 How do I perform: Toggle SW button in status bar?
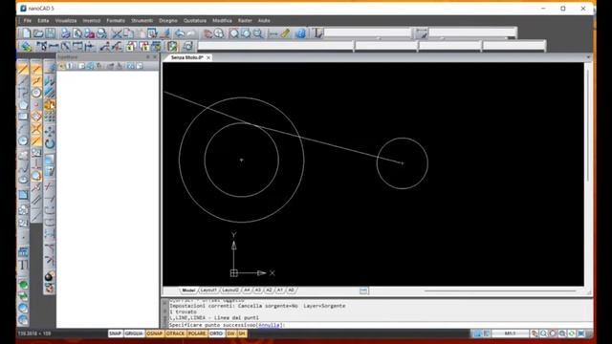coord(230,333)
